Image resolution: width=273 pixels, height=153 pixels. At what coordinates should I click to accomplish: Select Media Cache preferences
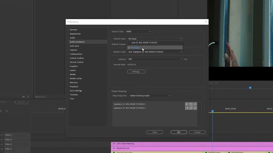(76, 78)
